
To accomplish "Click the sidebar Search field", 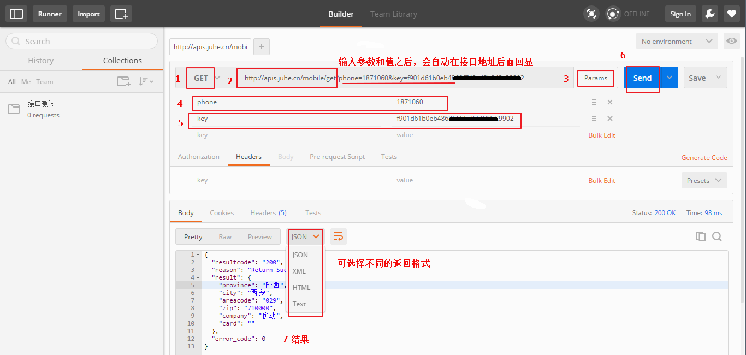I will 82,42.
